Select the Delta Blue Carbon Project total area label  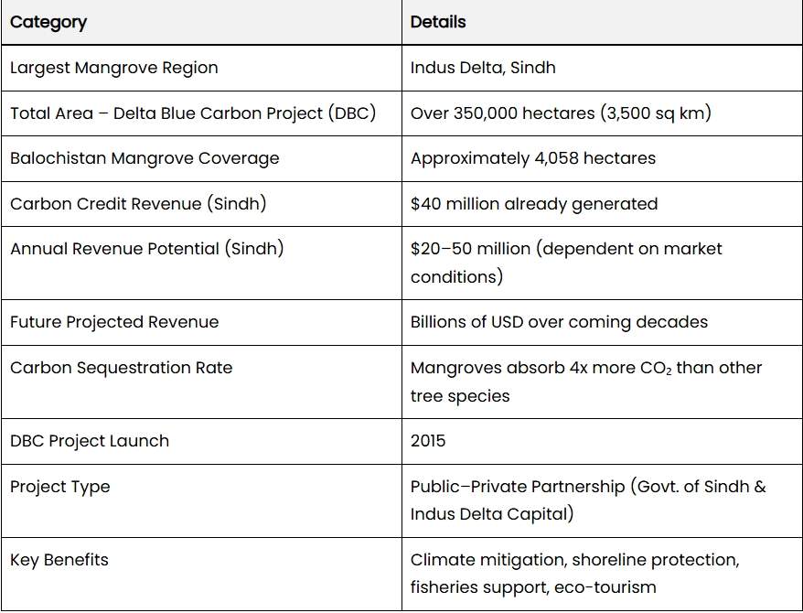pos(193,113)
